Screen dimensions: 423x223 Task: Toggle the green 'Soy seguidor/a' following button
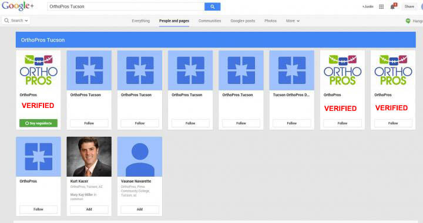(x=38, y=123)
